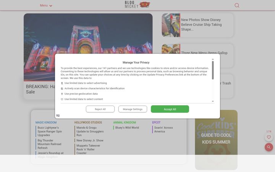Viewport: 275px width, 172px height.
Task: Select the Animal Kingdom category heading
Action: (x=125, y=122)
